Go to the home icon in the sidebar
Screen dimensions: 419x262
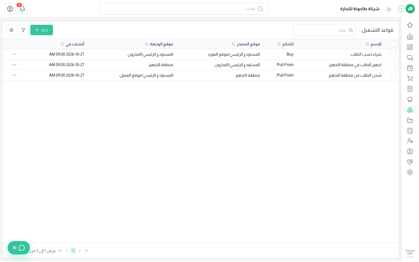[410, 37]
